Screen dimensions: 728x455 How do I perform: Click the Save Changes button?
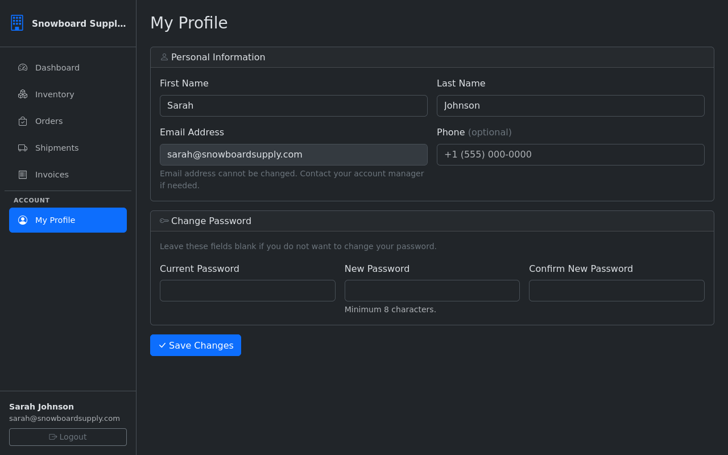[196, 345]
